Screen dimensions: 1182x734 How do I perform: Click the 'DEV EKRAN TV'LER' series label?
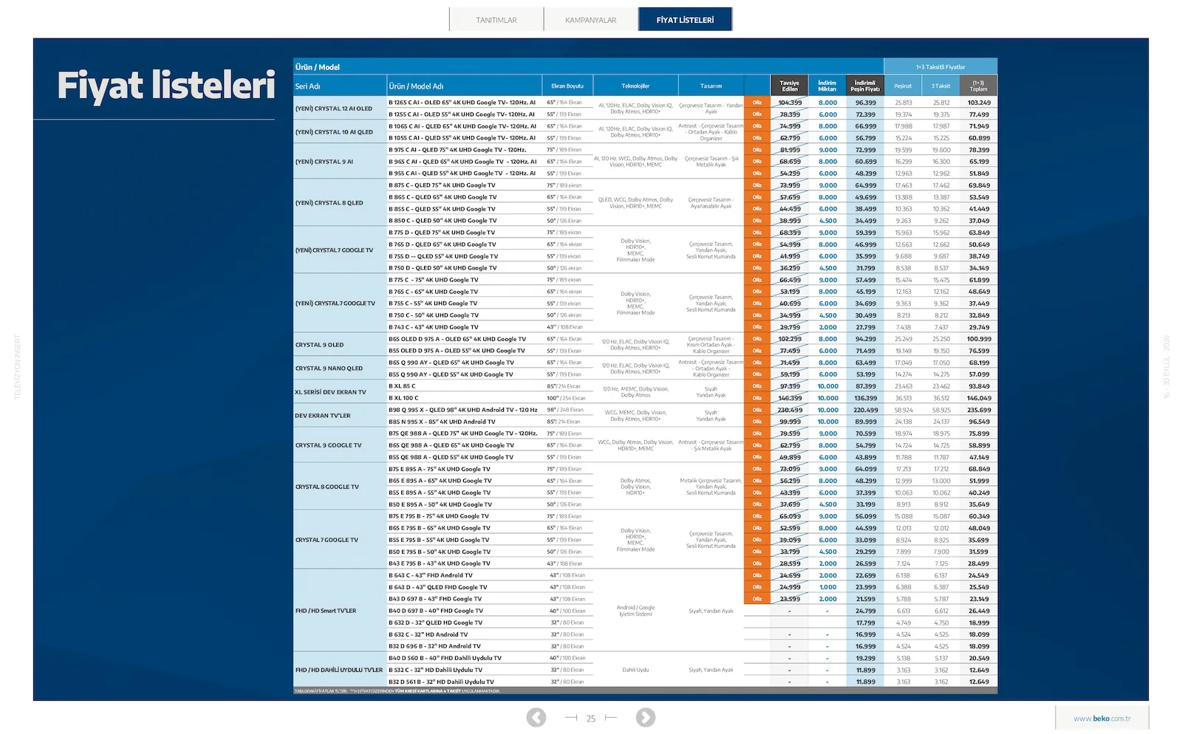[323, 416]
